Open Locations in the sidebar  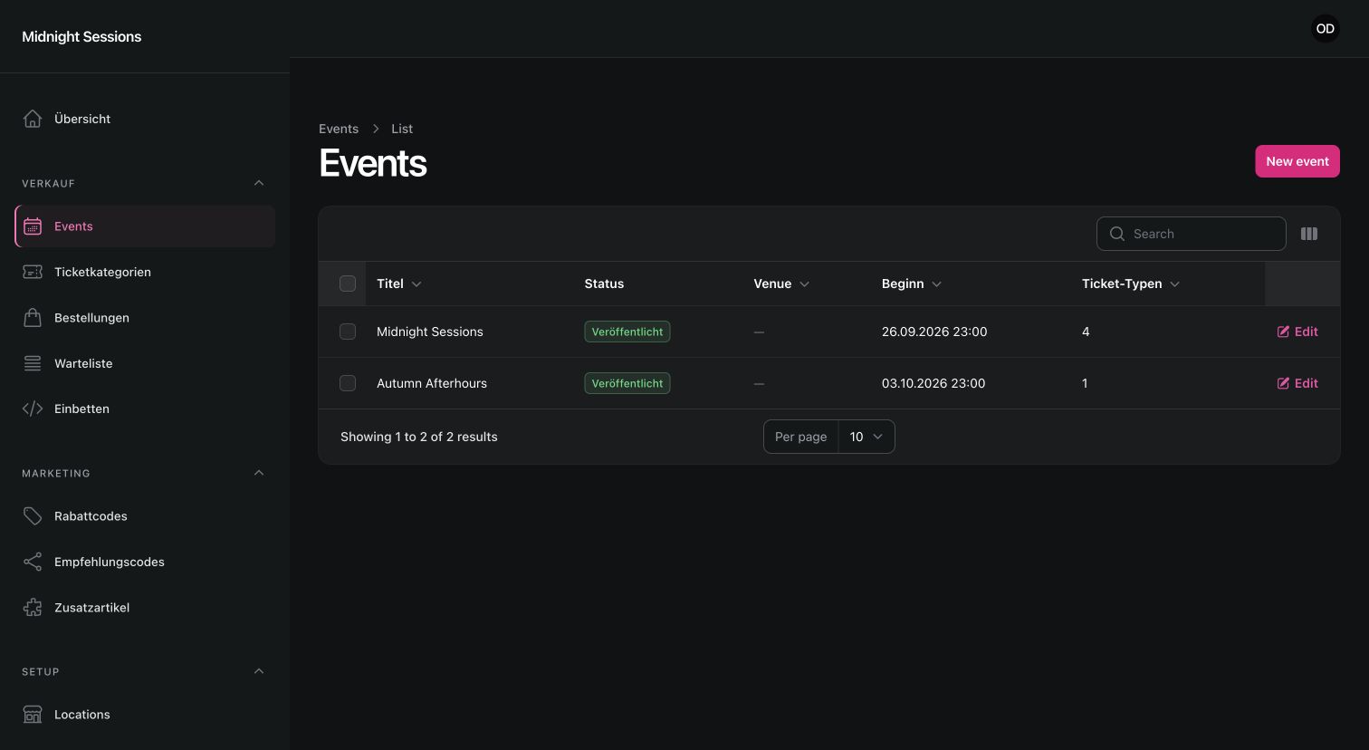tap(145, 715)
